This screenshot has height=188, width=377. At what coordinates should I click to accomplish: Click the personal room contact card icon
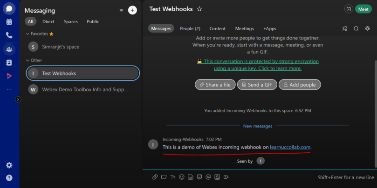click(217, 177)
